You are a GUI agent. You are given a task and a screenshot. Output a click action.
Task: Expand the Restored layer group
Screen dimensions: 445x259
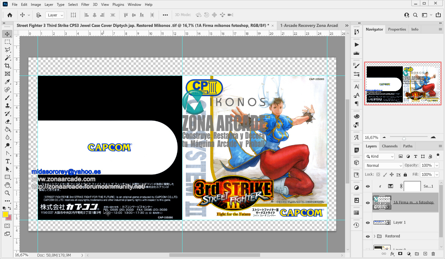pos(375,236)
